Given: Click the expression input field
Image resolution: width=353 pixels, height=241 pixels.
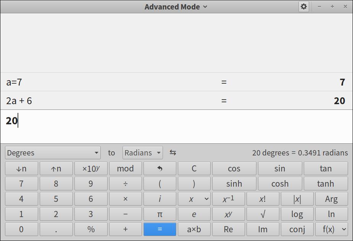Looking at the screenshot, I should click(176, 126).
